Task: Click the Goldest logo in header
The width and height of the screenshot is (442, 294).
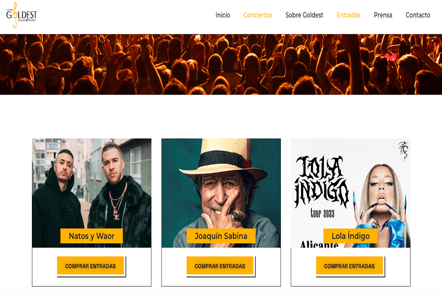Action: (22, 15)
